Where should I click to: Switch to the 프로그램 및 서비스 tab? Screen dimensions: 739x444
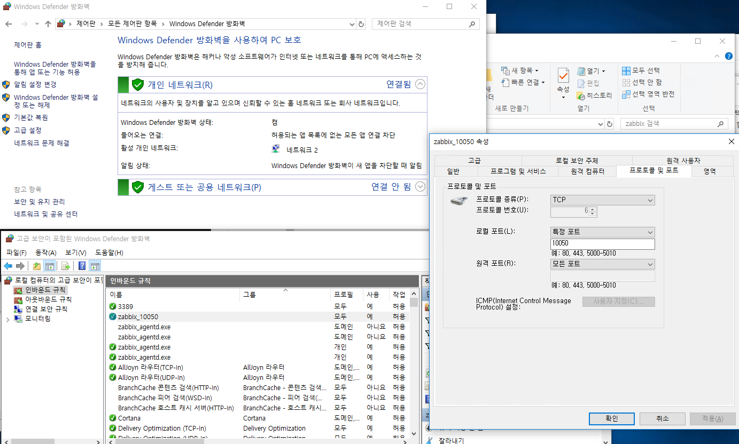tap(518, 171)
